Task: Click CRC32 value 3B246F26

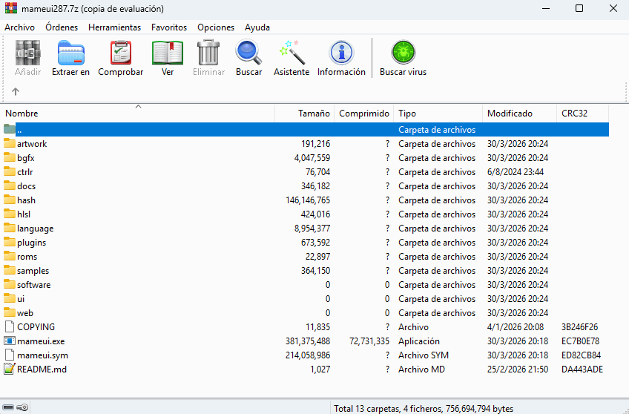Action: tap(580, 327)
